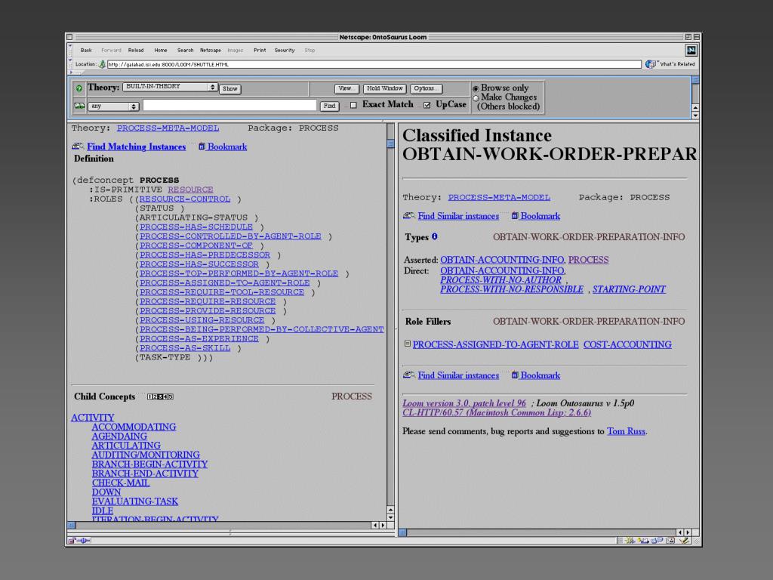This screenshot has width=773, height=580.
Task: Click the binoculars icon beside the 'any' dropdown
Action: coord(79,106)
